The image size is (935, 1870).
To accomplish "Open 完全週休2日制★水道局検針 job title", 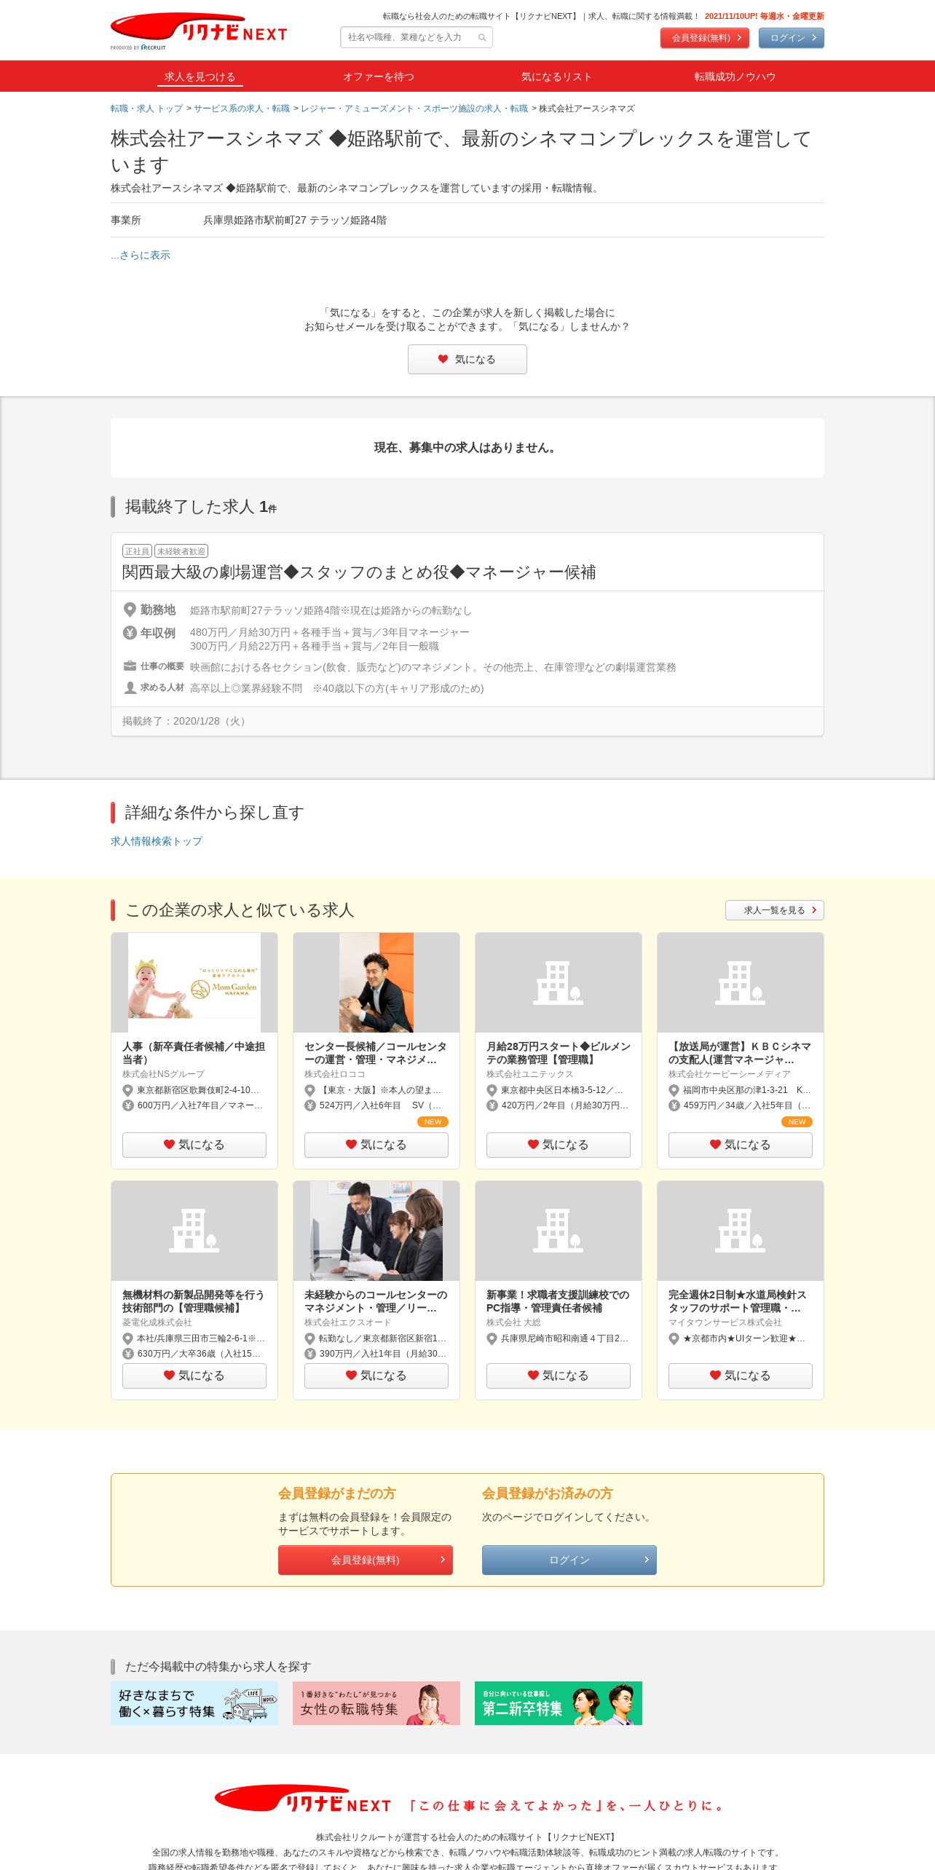I will tap(740, 1301).
